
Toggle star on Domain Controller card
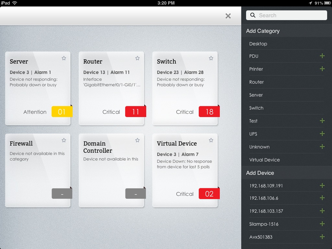tap(137, 140)
